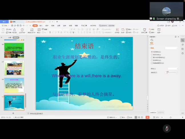Enable hide background graphics (隐藏背景图形) checkbox

click(x=152, y=63)
